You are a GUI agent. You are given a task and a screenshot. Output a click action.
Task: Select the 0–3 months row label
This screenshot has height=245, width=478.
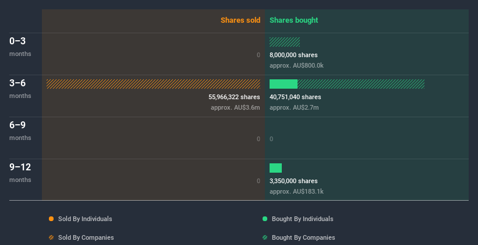(x=17, y=41)
